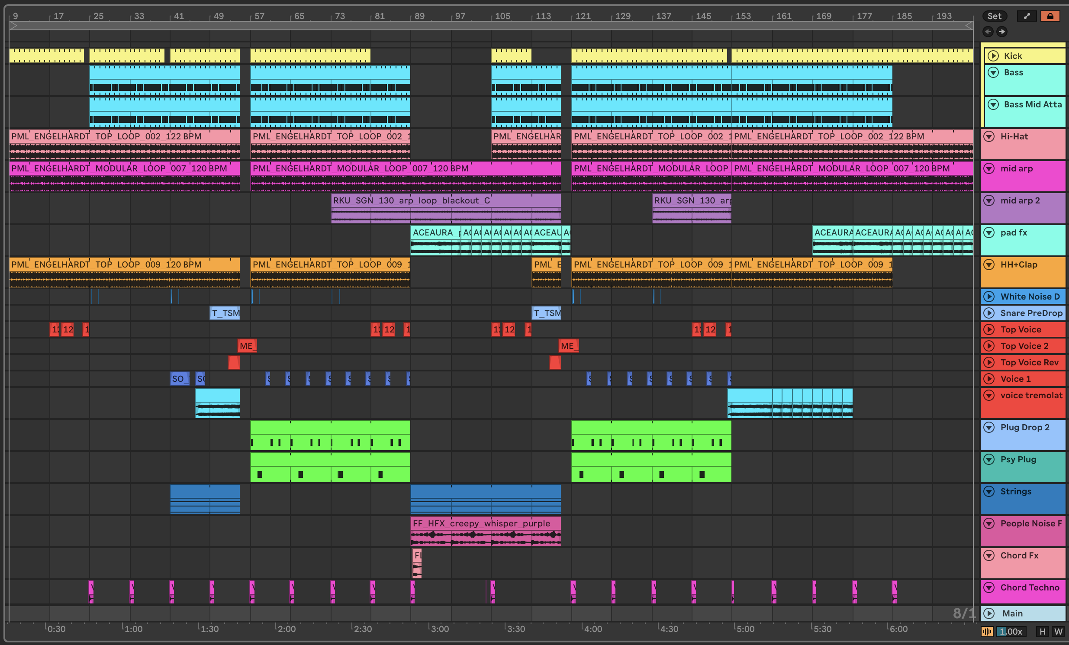The height and width of the screenshot is (645, 1069).
Task: Toggle the W width optimize button
Action: pos(1058,632)
